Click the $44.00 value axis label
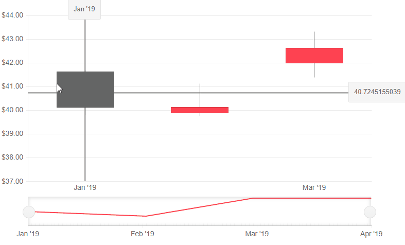The height and width of the screenshot is (245, 405). [12, 15]
